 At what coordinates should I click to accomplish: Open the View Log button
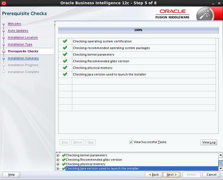[209, 142]
